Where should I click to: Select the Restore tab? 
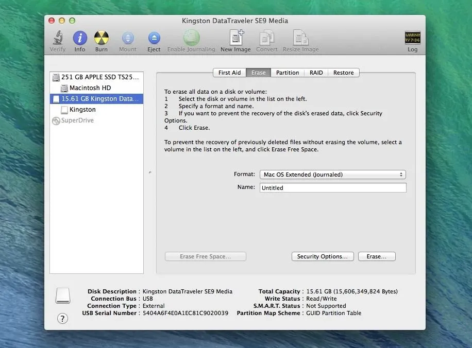pyautogui.click(x=343, y=73)
